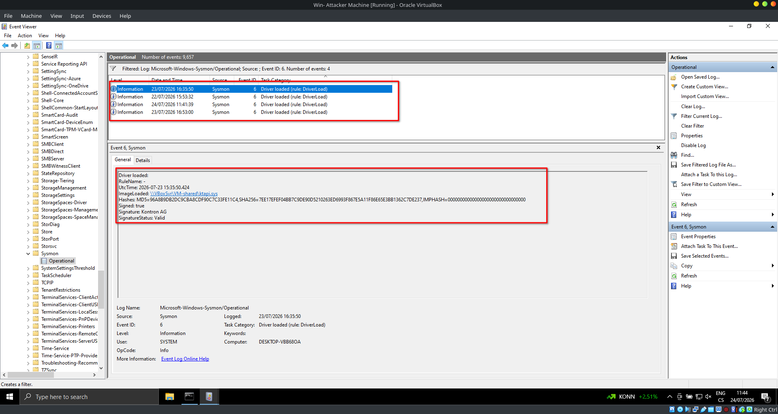Open the Copy submenu arrow in Actions
Image resolution: width=778 pixels, height=414 pixels.
click(773, 266)
